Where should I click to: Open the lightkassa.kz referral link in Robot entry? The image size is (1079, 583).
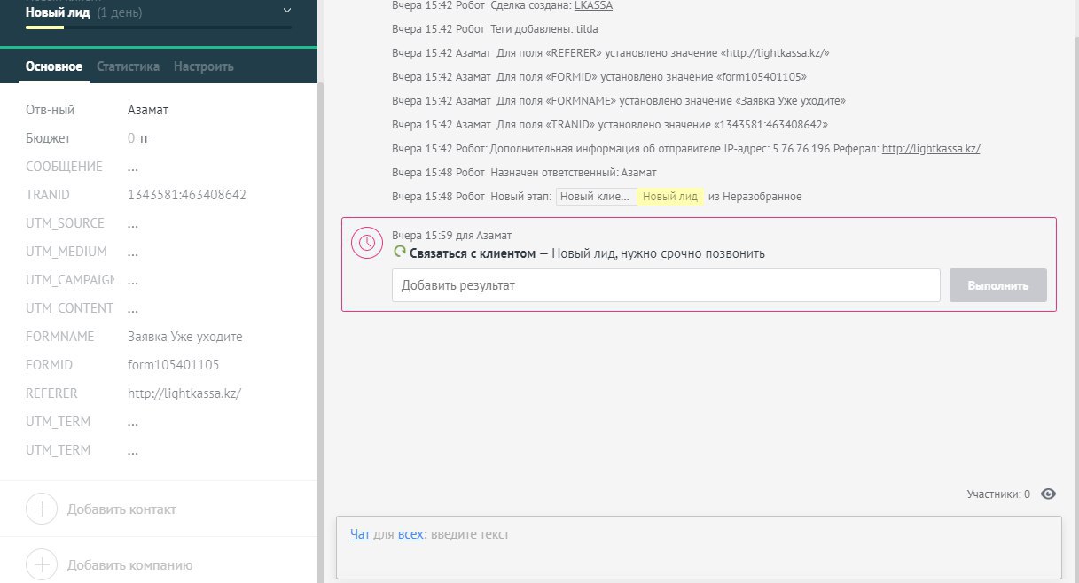[x=931, y=149]
